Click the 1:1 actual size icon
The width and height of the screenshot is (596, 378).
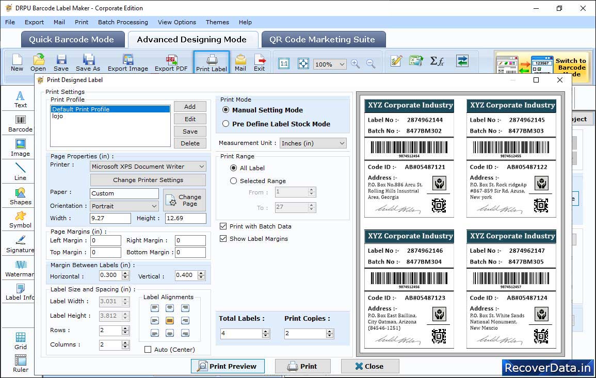coord(284,63)
